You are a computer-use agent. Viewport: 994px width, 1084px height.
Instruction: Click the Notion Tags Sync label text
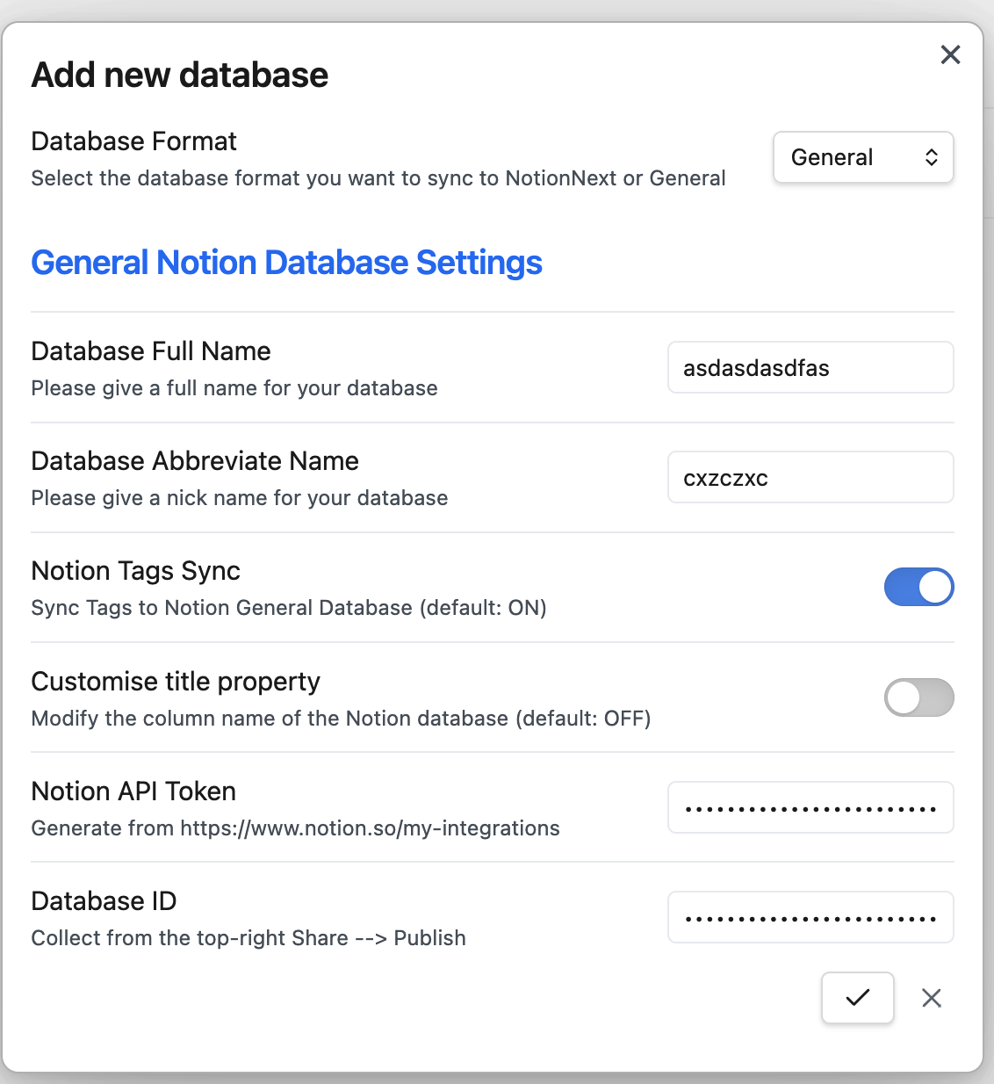coord(135,571)
